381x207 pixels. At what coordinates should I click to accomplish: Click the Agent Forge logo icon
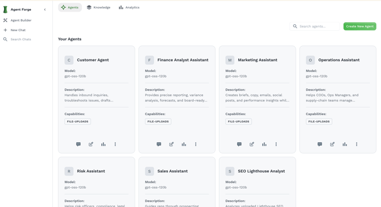(x=5, y=10)
